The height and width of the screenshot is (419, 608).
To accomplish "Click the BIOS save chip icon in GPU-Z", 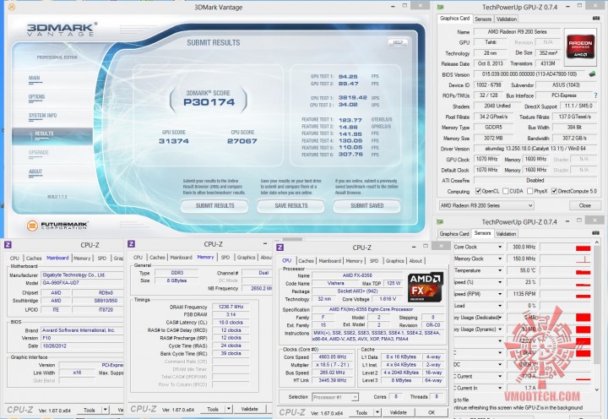I will (592, 73).
